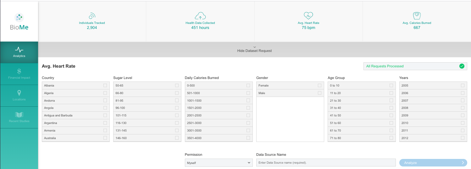
Task: Click the Health Data Collected cloud icon
Action: tap(200, 16)
